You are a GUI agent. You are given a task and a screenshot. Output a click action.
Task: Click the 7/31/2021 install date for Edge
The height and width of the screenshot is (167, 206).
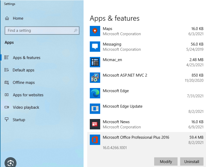[x=195, y=96]
